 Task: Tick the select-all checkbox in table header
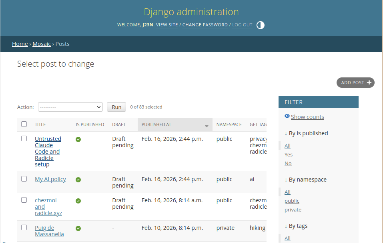pos(24,124)
